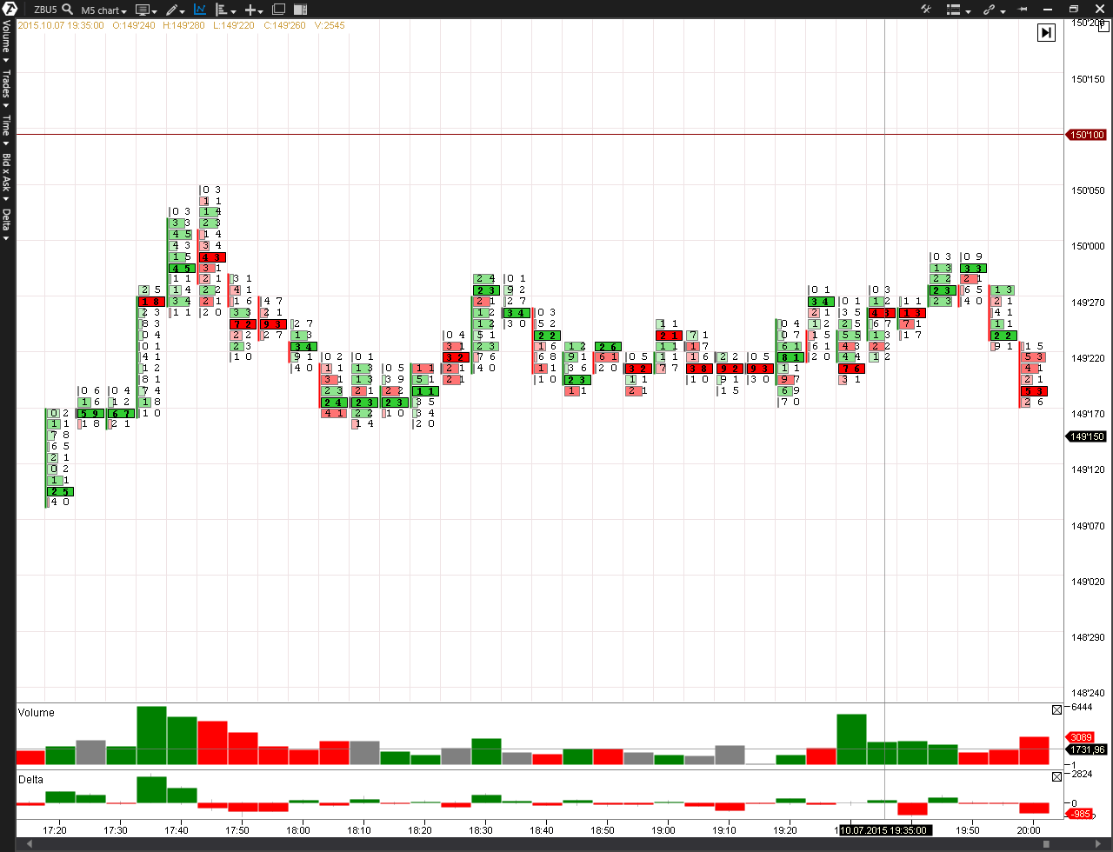Viewport: 1113px width, 852px height.
Task: Click the current price tag 149'150
Action: pyautogui.click(x=1085, y=436)
